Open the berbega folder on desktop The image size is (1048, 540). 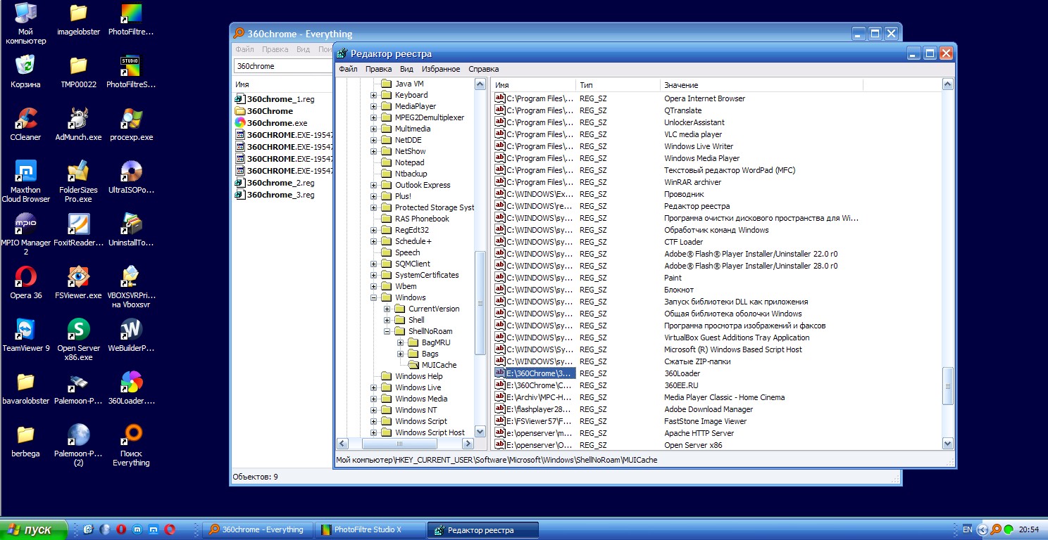coord(25,440)
